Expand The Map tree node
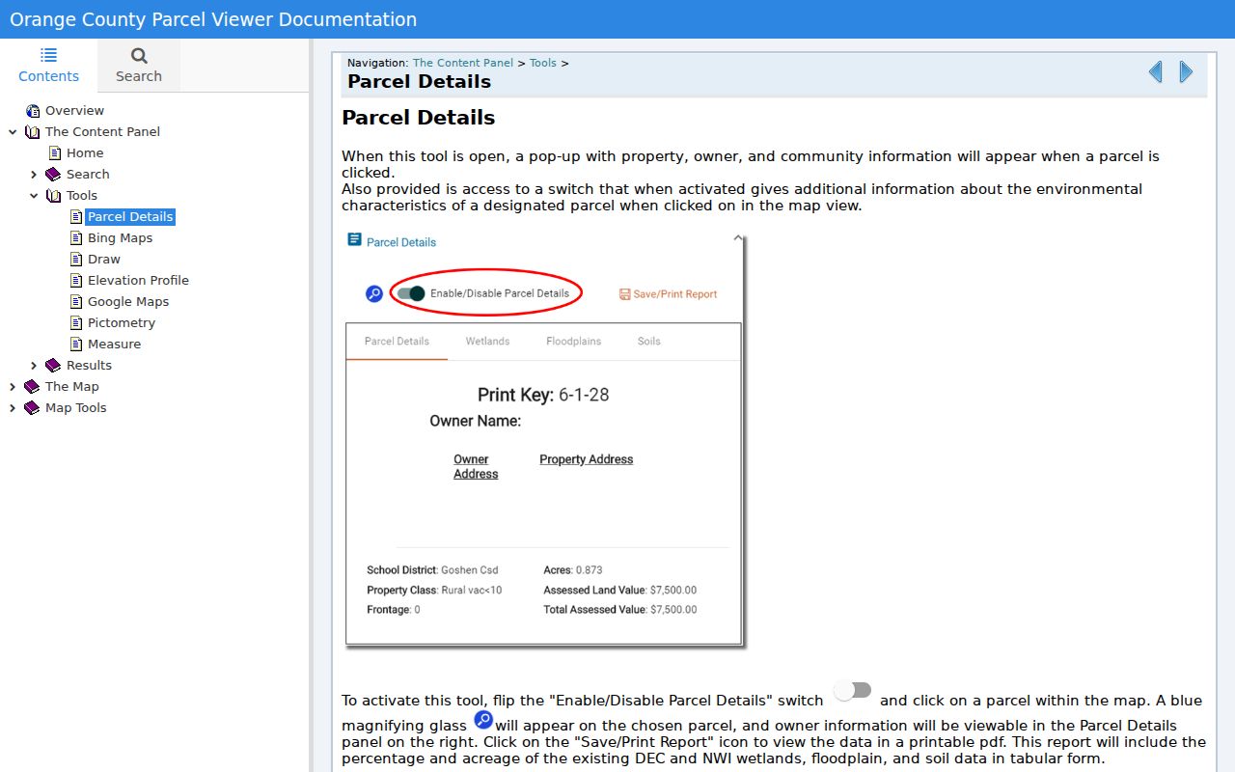Screen dimensions: 1235x772 point(13,387)
